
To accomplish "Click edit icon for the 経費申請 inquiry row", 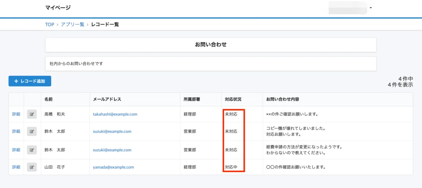I will [x=32, y=150].
